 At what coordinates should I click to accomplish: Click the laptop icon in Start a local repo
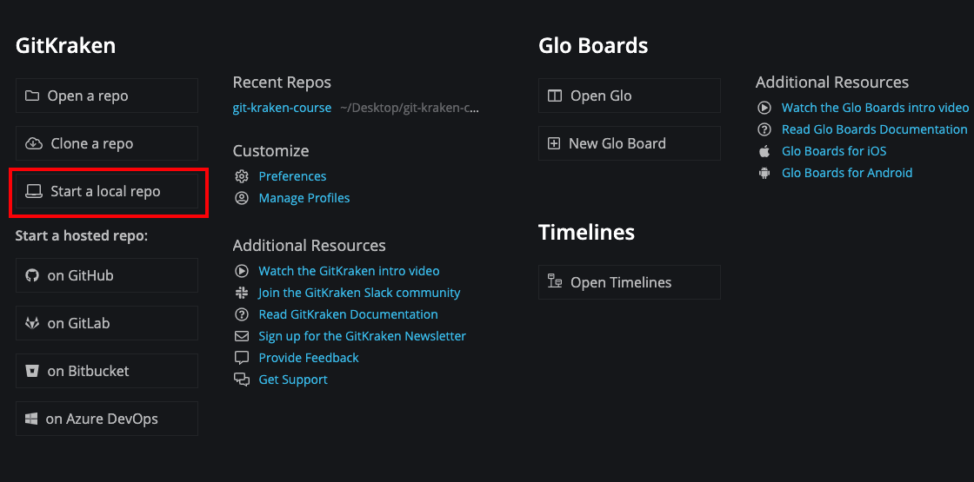33,192
